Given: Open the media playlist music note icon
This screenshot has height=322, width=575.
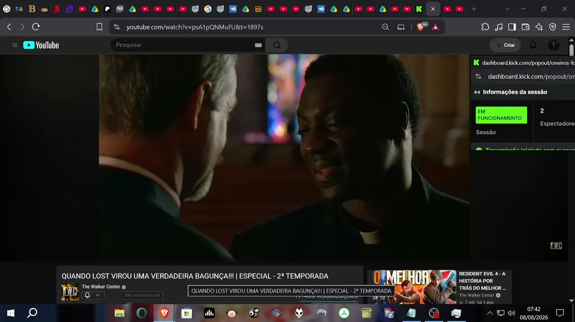Looking at the screenshot, I should (499, 27).
